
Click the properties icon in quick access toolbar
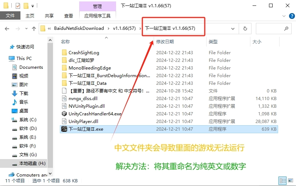pyautogui.click(x=18, y=6)
